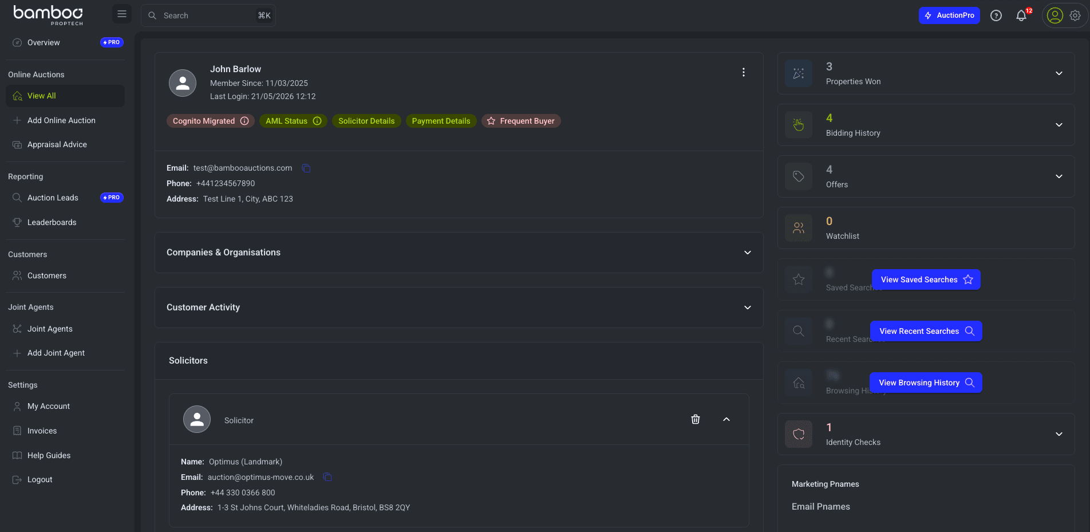Viewport: 1090px width, 532px height.
Task: Click the Identity Checks shield icon
Action: click(x=799, y=434)
